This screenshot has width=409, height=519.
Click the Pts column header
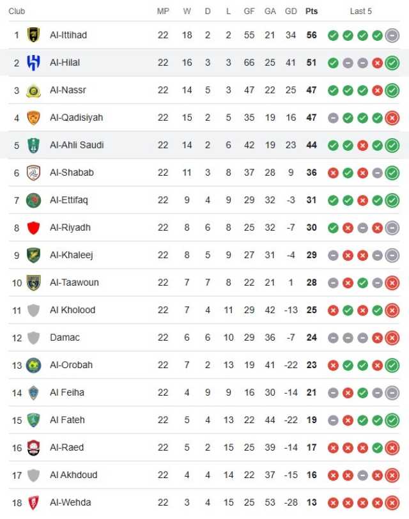click(311, 12)
